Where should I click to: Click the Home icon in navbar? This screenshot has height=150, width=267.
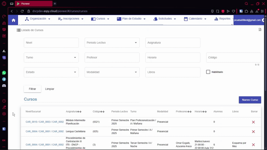[x=13, y=20]
